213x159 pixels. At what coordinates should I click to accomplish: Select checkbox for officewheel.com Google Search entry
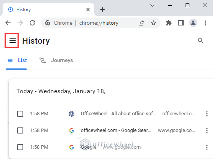[x=20, y=130]
